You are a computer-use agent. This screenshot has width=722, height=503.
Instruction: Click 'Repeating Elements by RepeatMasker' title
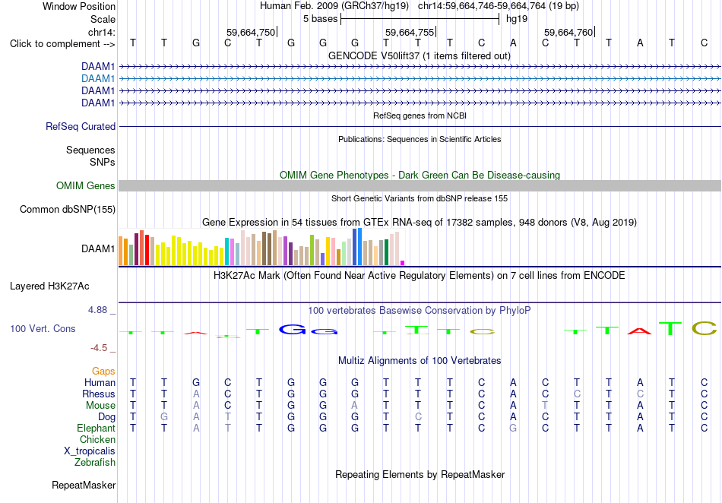[420, 474]
